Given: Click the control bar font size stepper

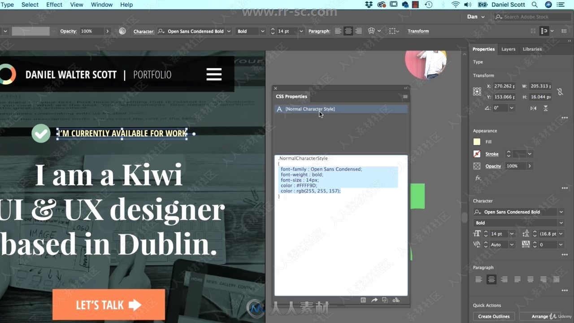Looking at the screenshot, I should [273, 31].
